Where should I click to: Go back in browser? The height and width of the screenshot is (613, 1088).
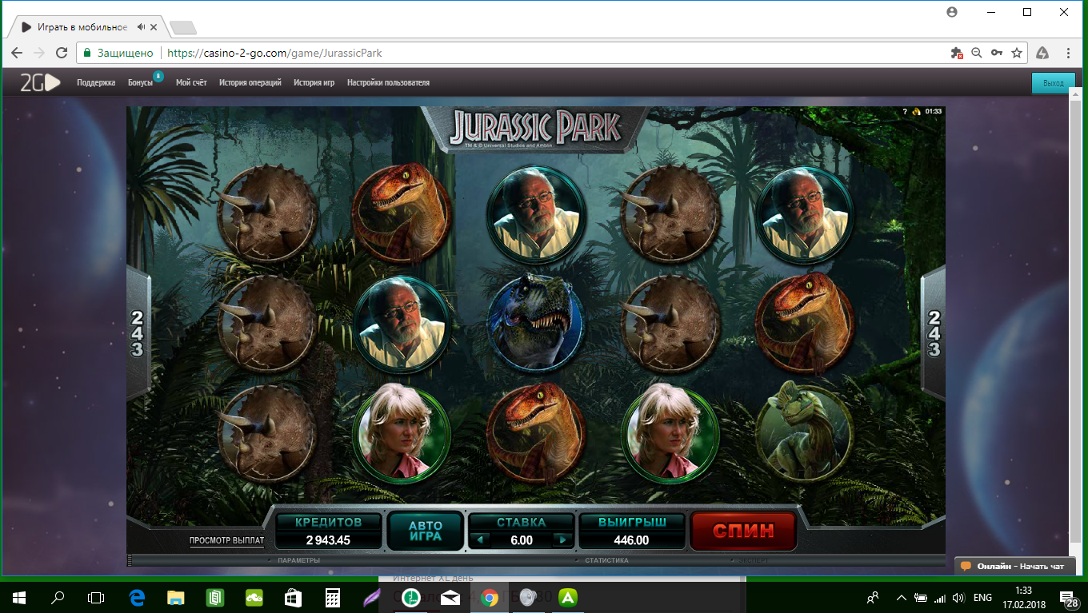pos(17,53)
